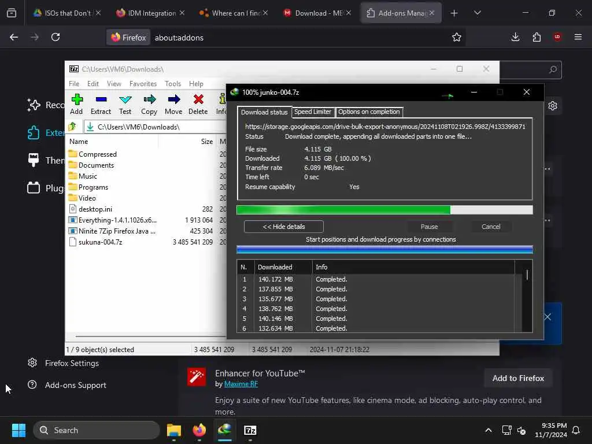Open Firefox extensions toolbar icon
The height and width of the screenshot is (444, 592).
[536, 37]
